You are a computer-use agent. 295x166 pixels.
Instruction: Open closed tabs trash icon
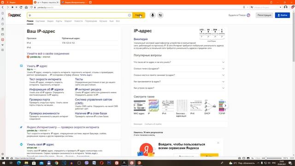click(271, 2)
